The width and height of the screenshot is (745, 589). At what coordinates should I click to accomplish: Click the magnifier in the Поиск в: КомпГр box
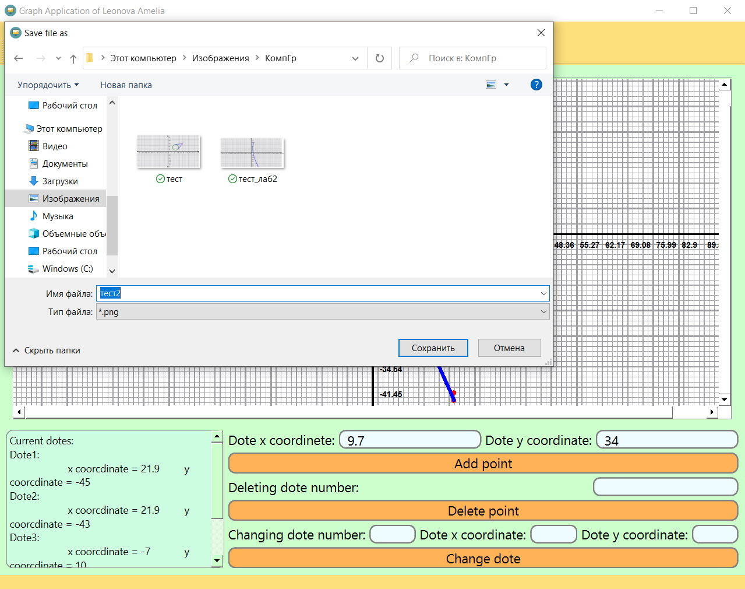[414, 58]
